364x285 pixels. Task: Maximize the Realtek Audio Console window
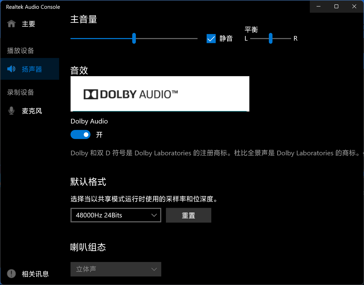tap(336, 6)
